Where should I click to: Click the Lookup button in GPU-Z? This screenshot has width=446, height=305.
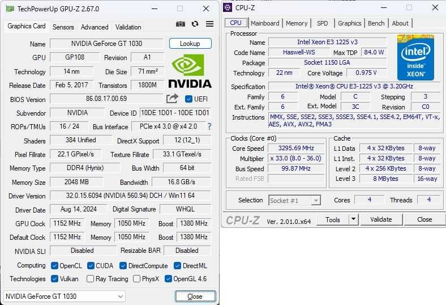point(190,44)
